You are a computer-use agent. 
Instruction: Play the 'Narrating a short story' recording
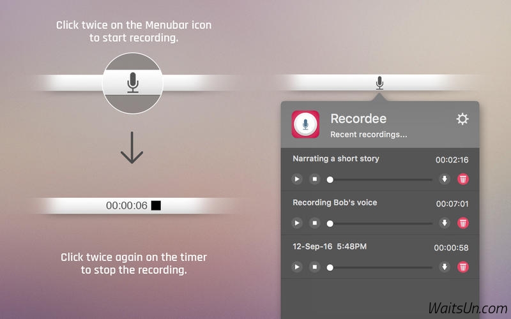[x=297, y=179]
